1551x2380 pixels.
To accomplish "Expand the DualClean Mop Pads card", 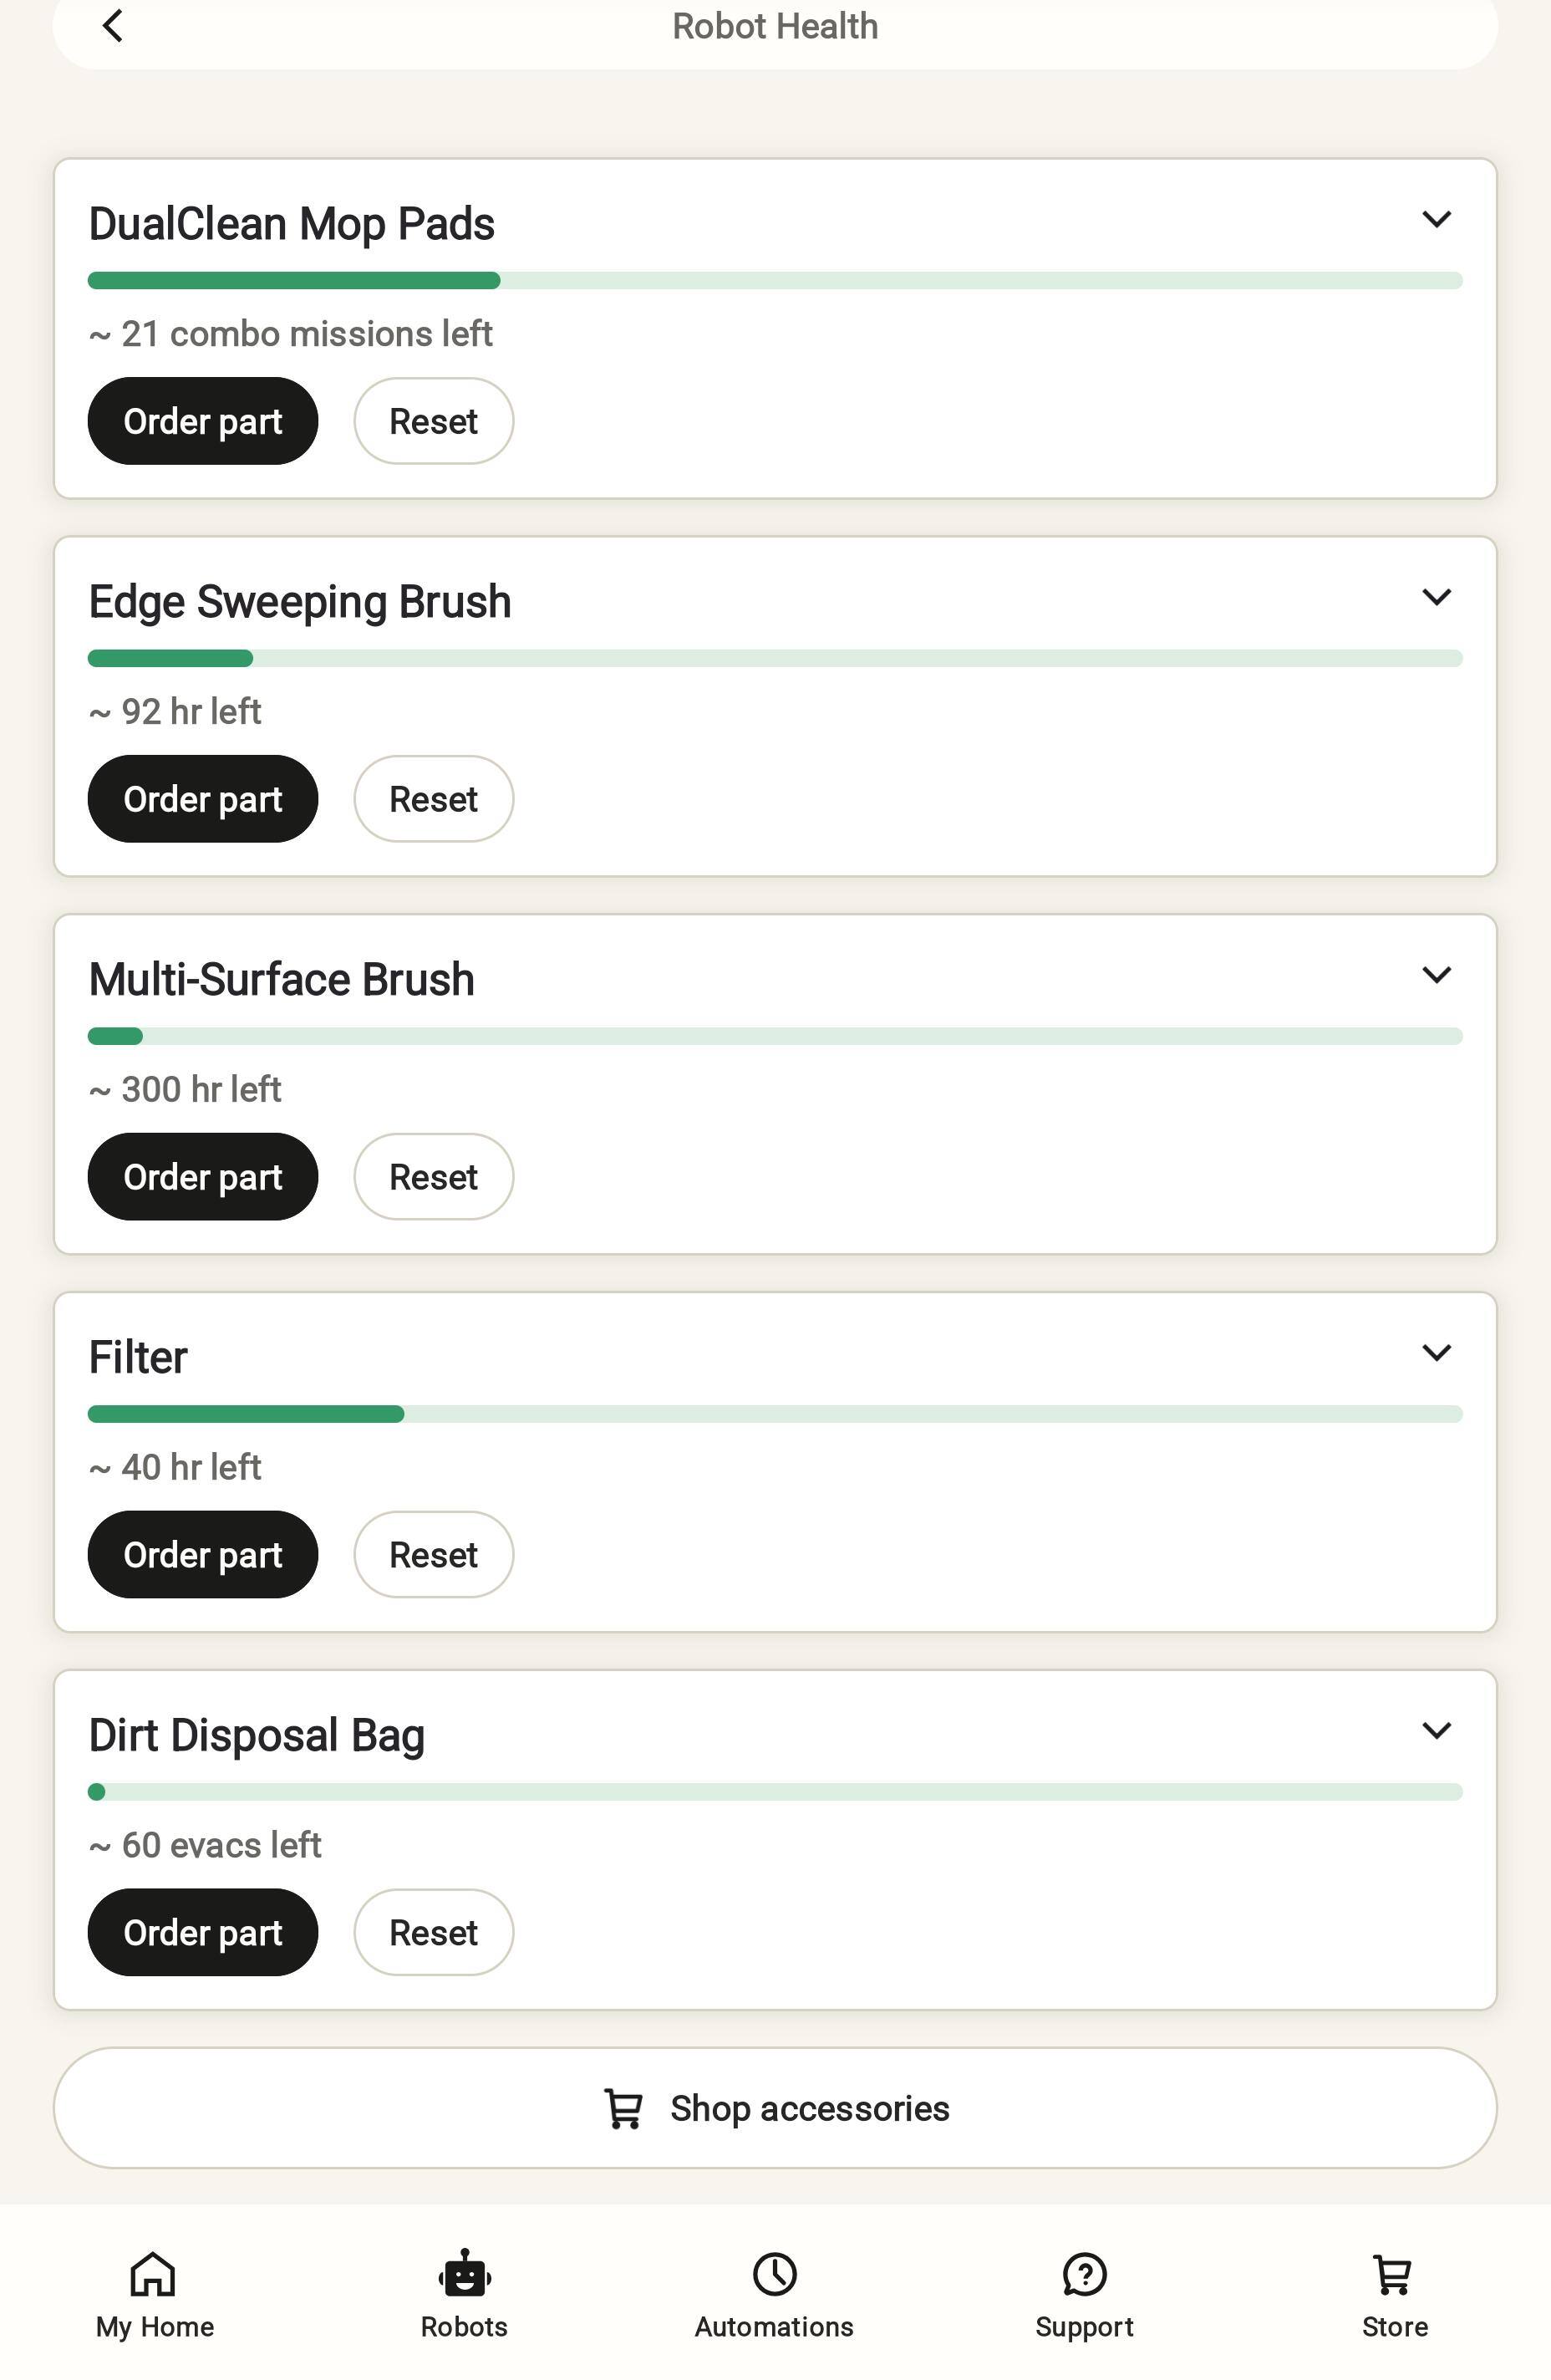I will tap(1436, 219).
